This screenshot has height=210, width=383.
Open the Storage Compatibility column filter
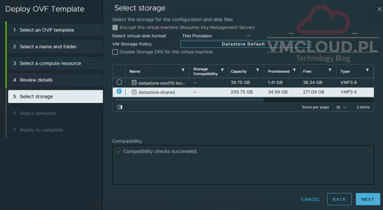222,70
